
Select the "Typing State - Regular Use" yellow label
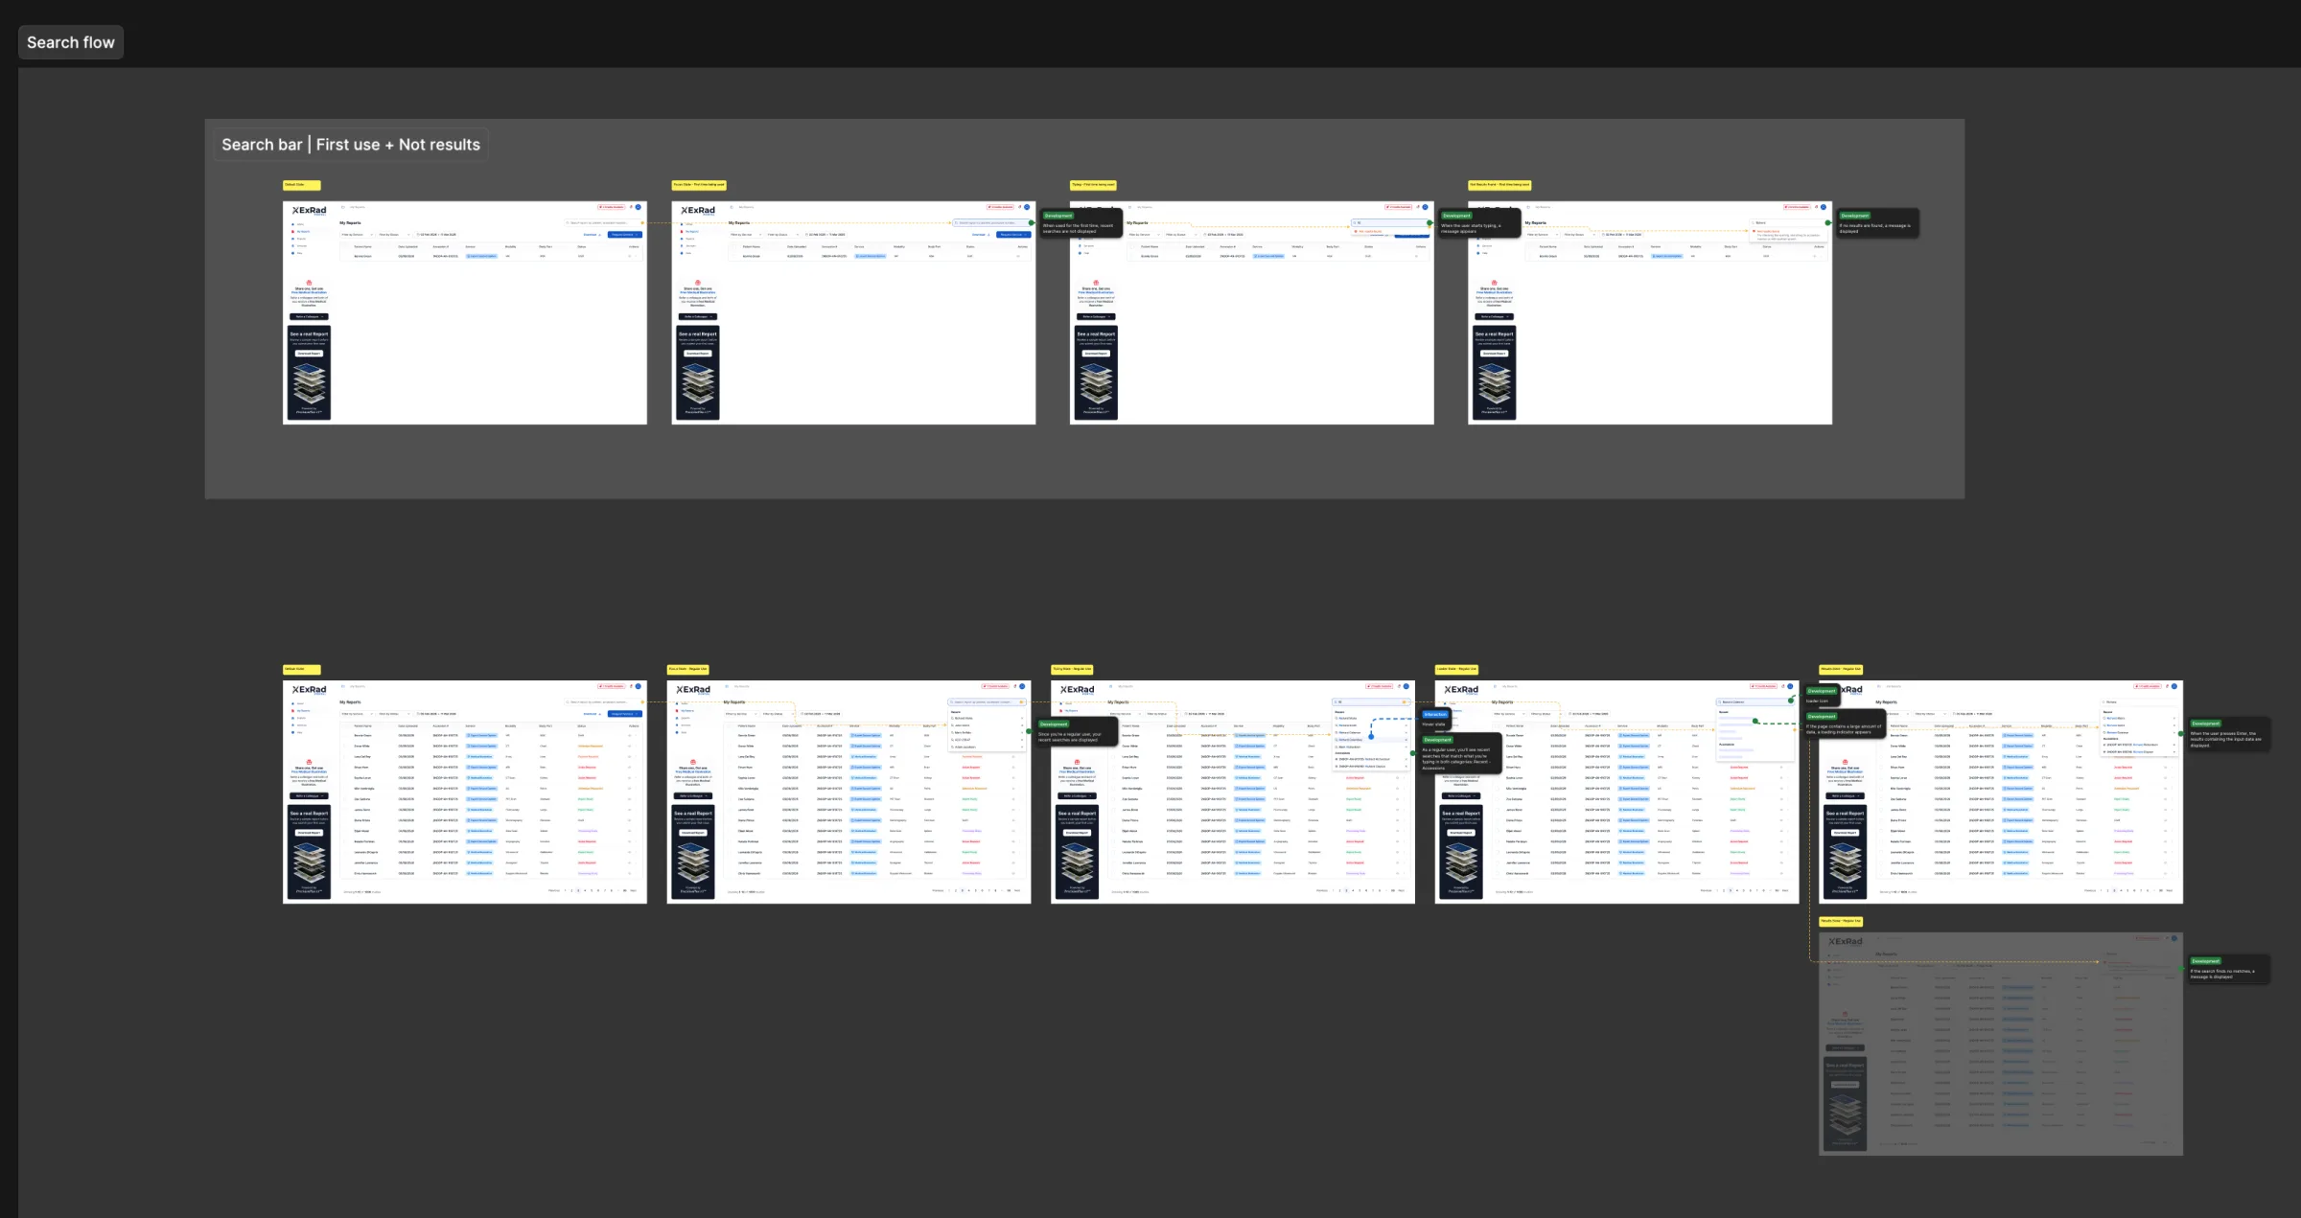tap(1072, 669)
